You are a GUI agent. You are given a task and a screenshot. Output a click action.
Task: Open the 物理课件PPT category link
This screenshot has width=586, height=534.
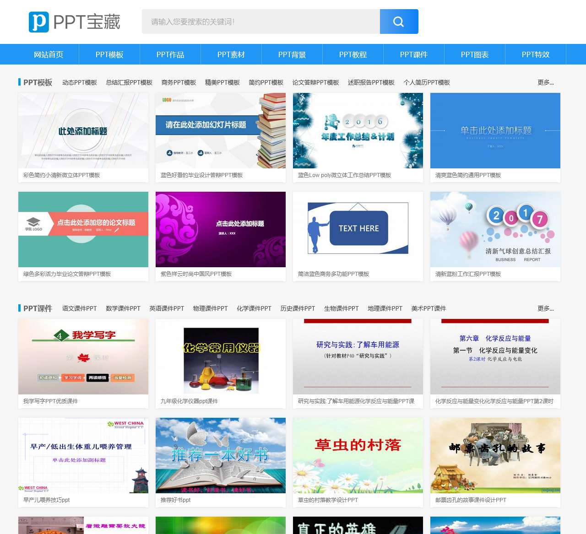click(x=210, y=308)
